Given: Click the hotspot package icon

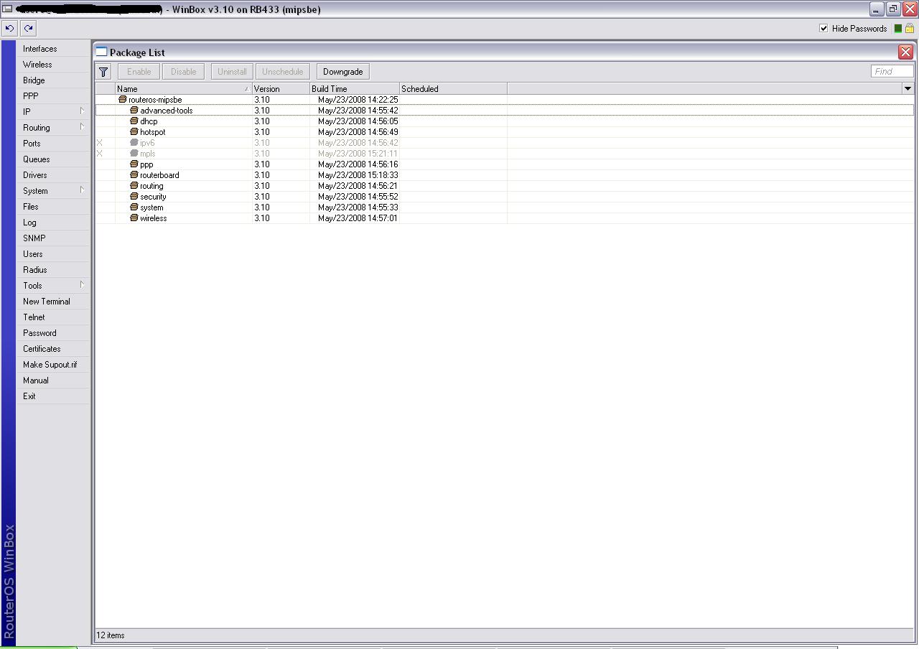Looking at the screenshot, I should coord(134,132).
